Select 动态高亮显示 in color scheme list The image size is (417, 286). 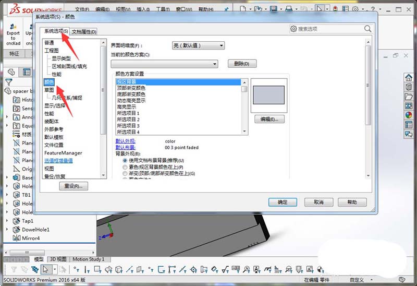pyautogui.click(x=131, y=100)
